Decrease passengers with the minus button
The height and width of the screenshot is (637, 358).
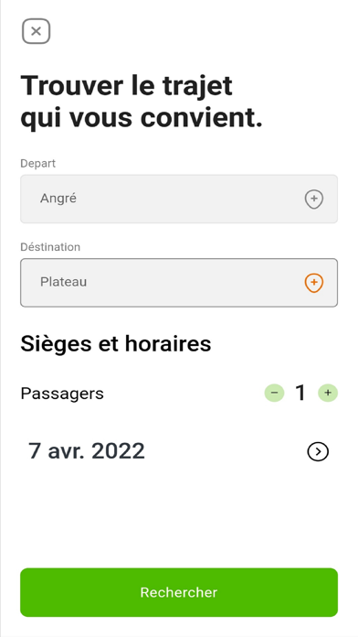coord(275,393)
